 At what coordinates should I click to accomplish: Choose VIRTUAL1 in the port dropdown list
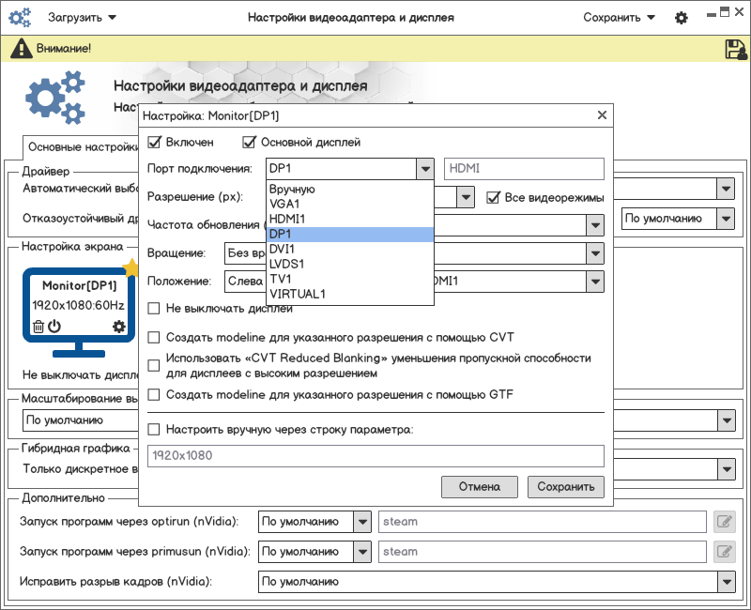click(x=297, y=294)
